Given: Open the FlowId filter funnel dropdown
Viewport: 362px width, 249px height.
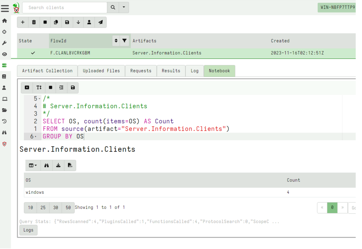Looking at the screenshot, I should pyautogui.click(x=124, y=41).
